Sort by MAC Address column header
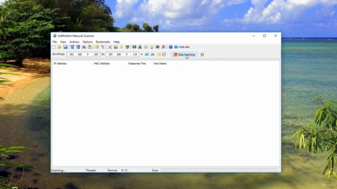 (110, 64)
